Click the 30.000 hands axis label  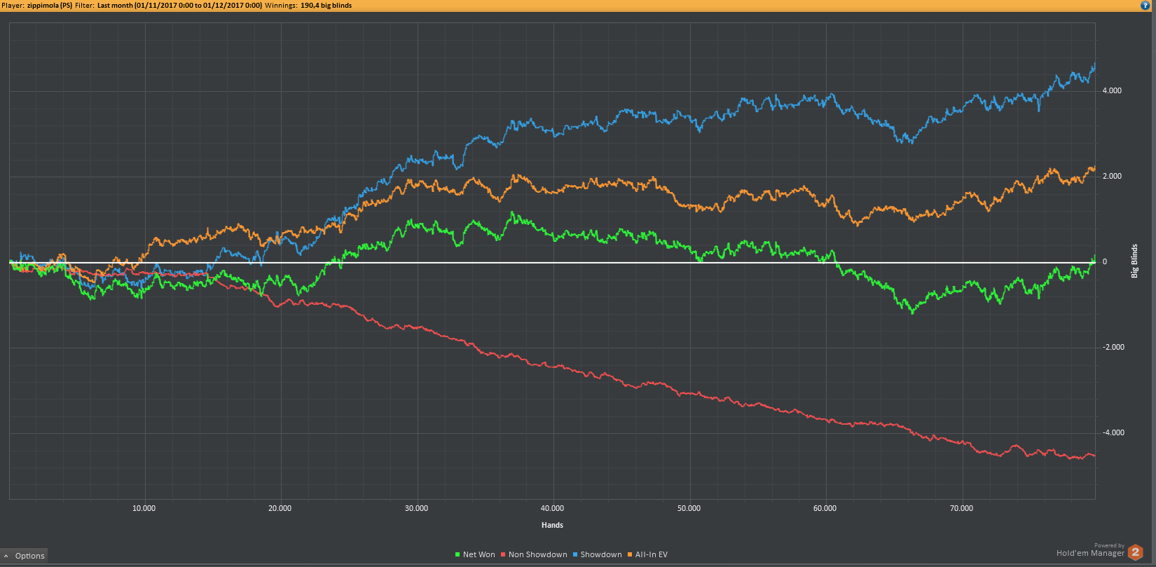click(416, 508)
